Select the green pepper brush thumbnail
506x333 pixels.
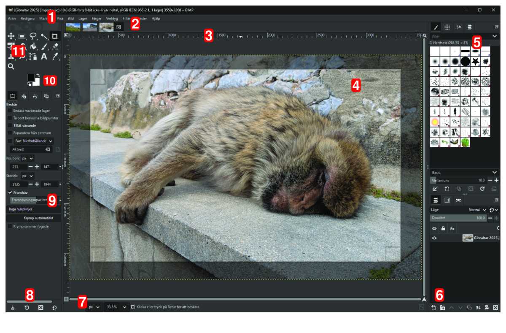465,142
